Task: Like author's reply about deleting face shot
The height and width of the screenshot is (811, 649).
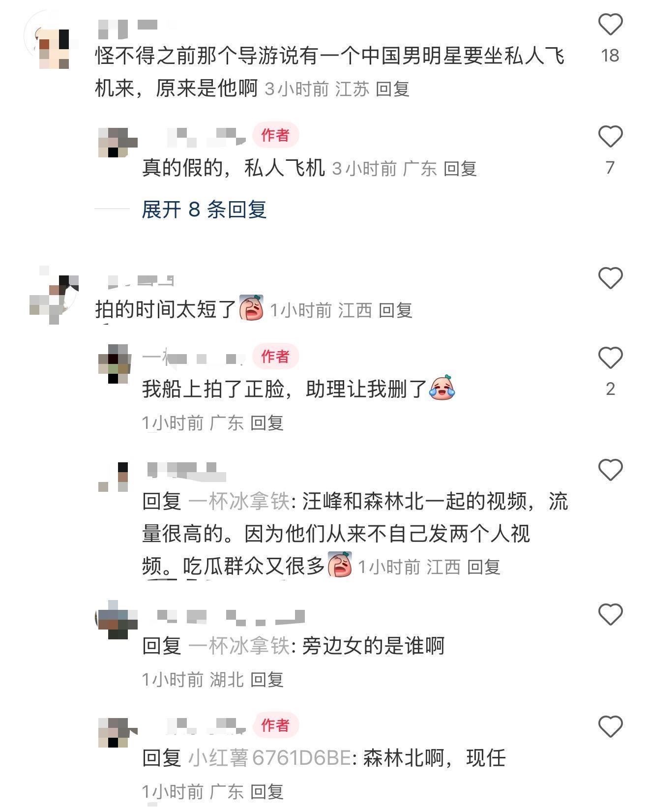Action: click(x=610, y=358)
